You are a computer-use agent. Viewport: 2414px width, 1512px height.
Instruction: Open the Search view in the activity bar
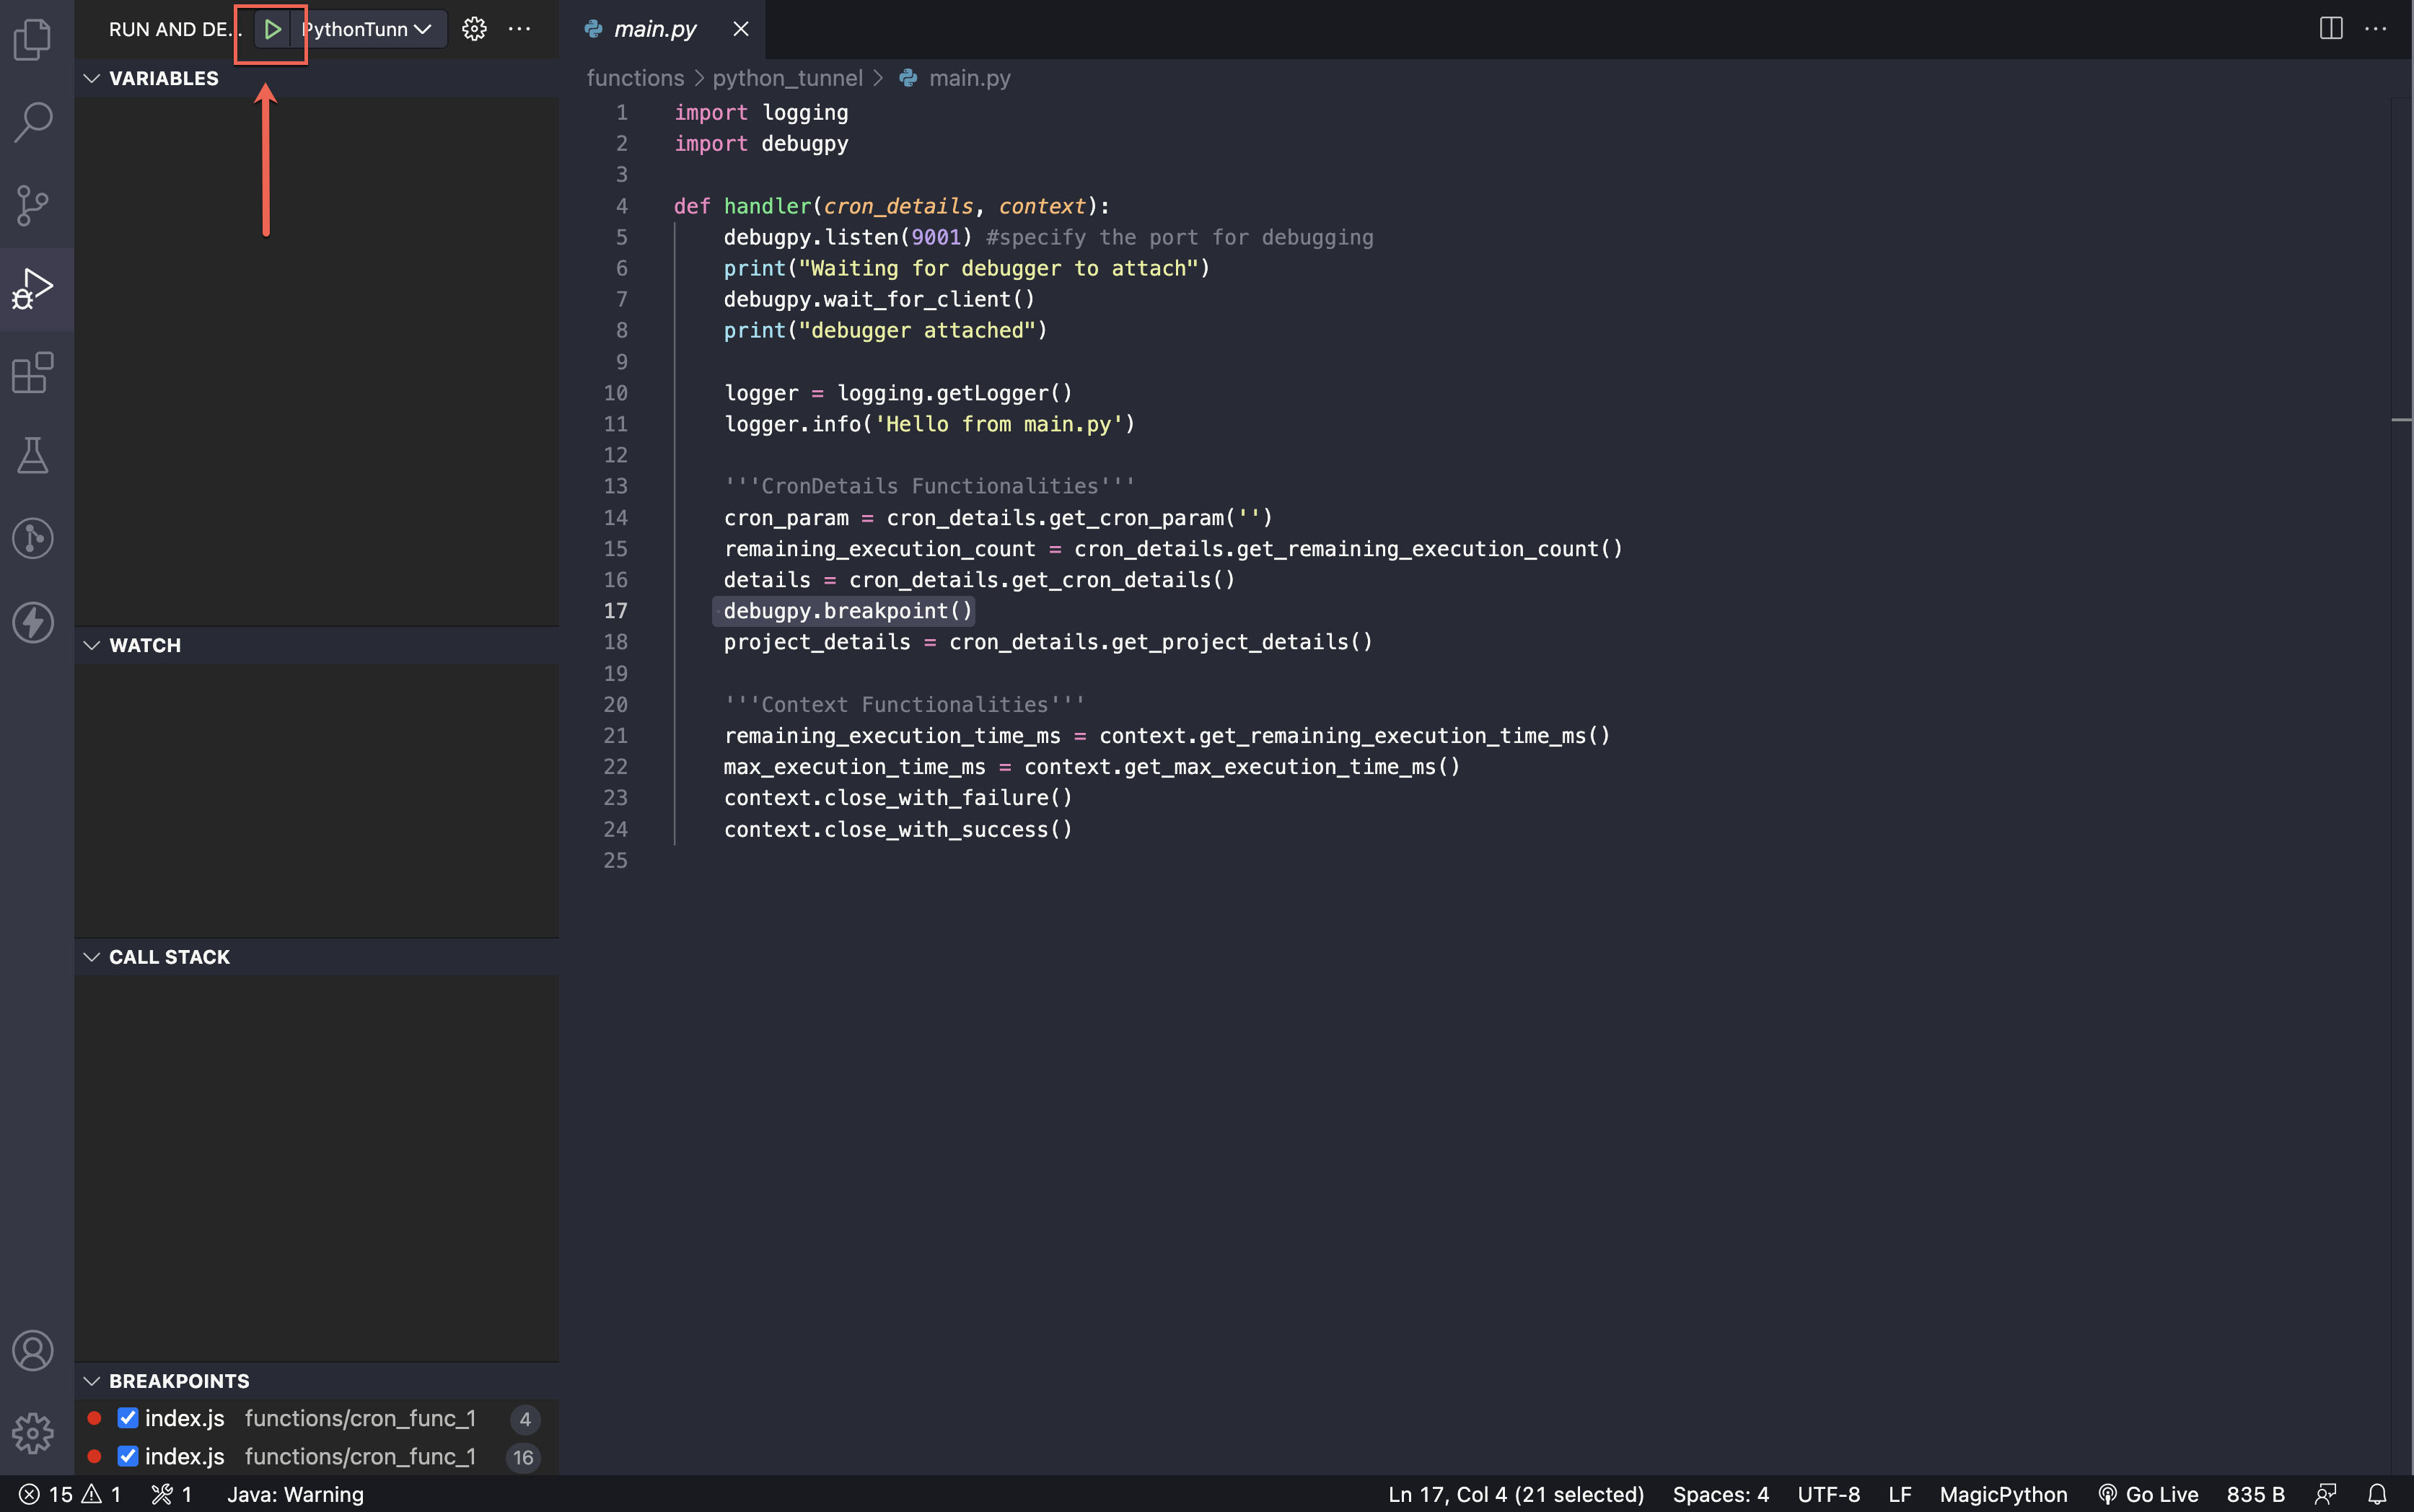(x=33, y=122)
